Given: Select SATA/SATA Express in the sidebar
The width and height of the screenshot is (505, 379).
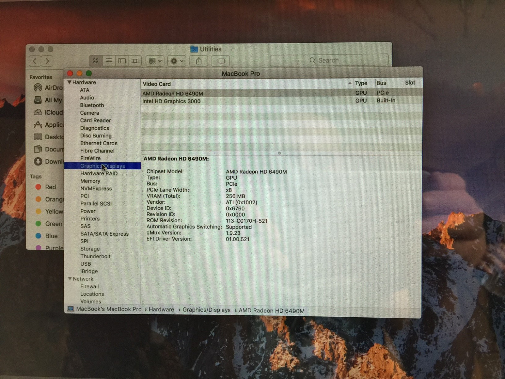Looking at the screenshot, I should coord(104,234).
